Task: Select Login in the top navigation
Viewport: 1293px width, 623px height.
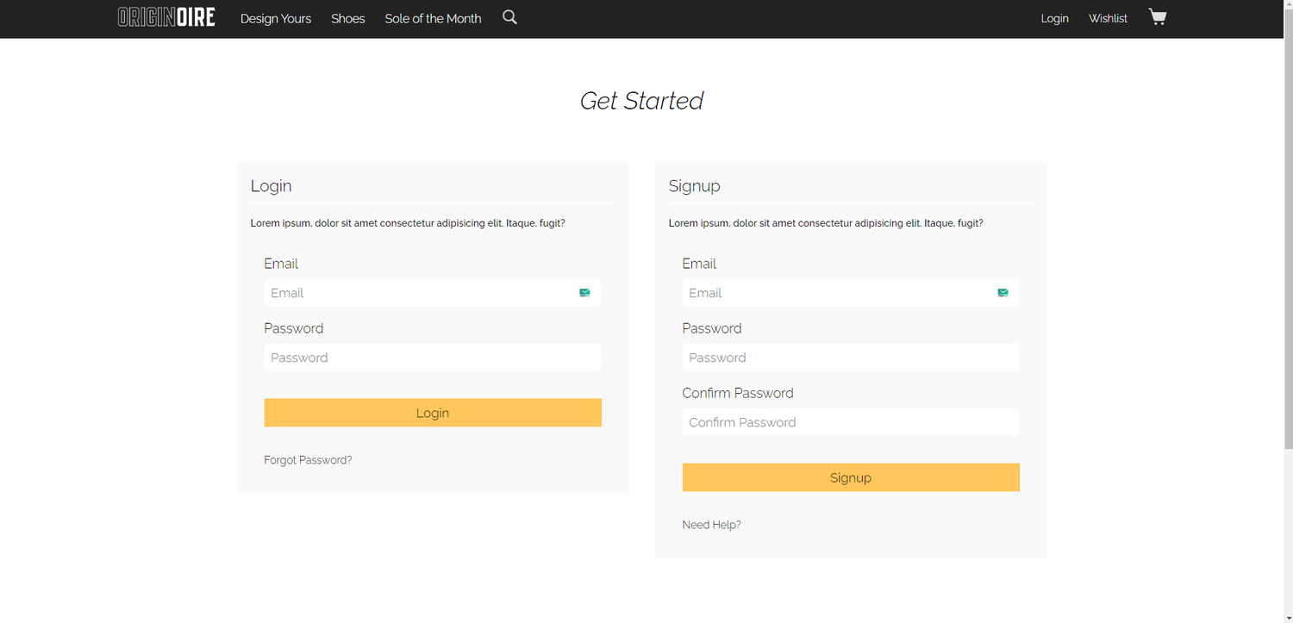Action: (x=1054, y=18)
